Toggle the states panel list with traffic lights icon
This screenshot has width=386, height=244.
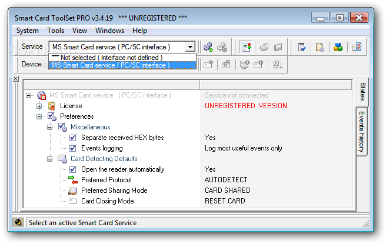coord(246,46)
